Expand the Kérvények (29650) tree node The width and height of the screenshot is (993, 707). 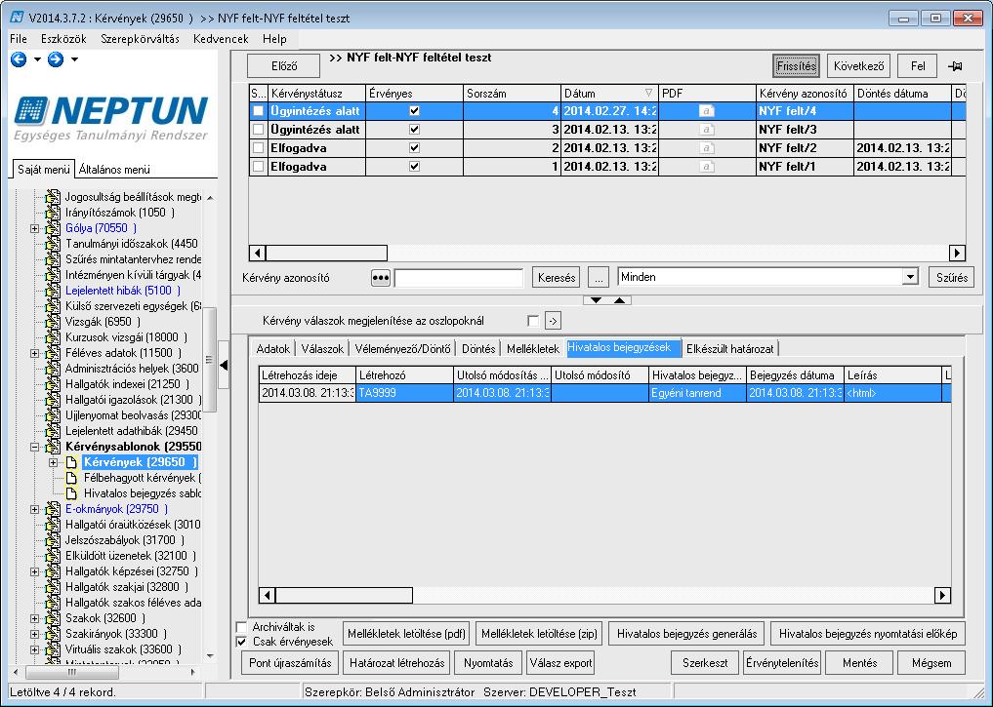point(54,462)
